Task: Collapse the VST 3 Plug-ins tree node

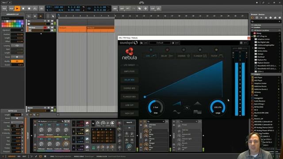Action: pyautogui.click(x=252, y=36)
